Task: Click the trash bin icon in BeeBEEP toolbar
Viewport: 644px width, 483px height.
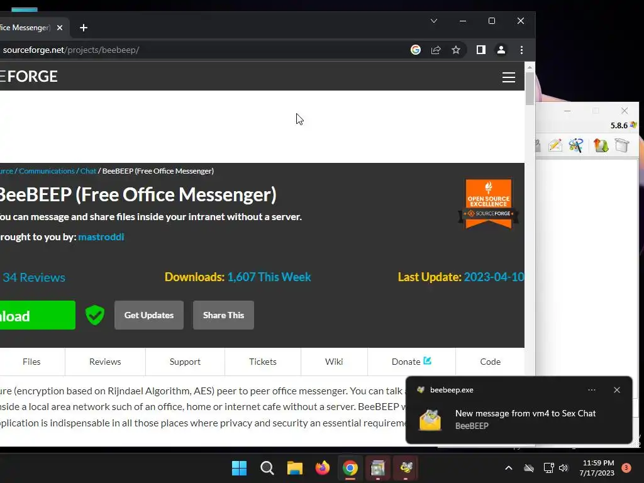Action: tap(622, 145)
